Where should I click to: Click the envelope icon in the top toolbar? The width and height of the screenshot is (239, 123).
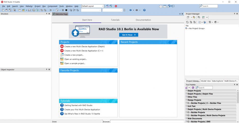click(x=161, y=6)
